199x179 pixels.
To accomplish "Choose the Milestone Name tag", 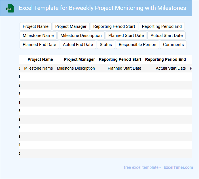I will 38,36.
